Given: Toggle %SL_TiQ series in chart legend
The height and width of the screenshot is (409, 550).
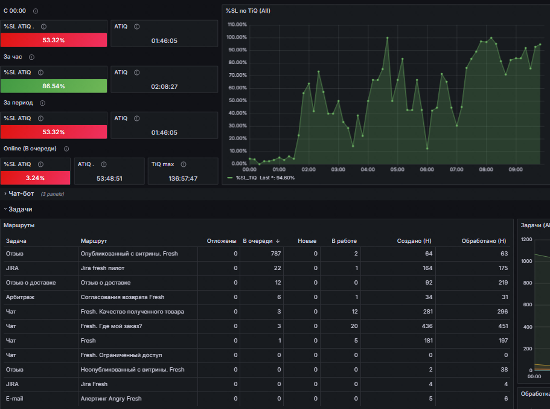Looking at the screenshot, I should point(248,178).
